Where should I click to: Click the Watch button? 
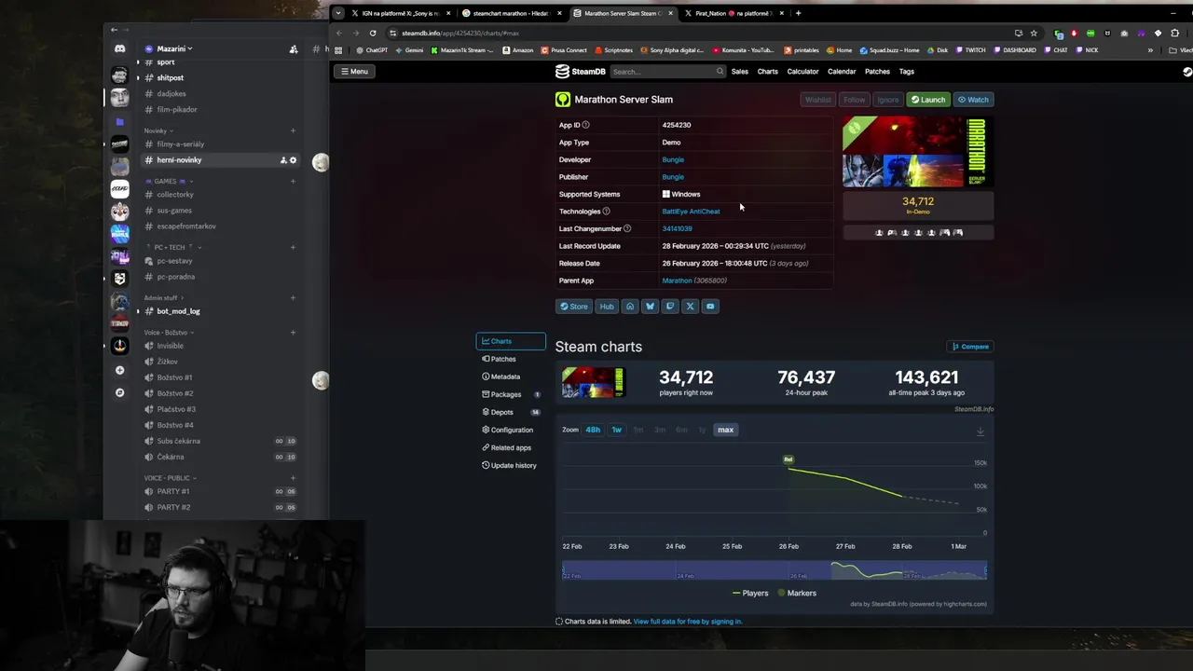click(973, 100)
